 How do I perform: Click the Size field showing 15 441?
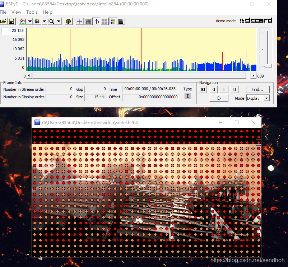(95, 97)
